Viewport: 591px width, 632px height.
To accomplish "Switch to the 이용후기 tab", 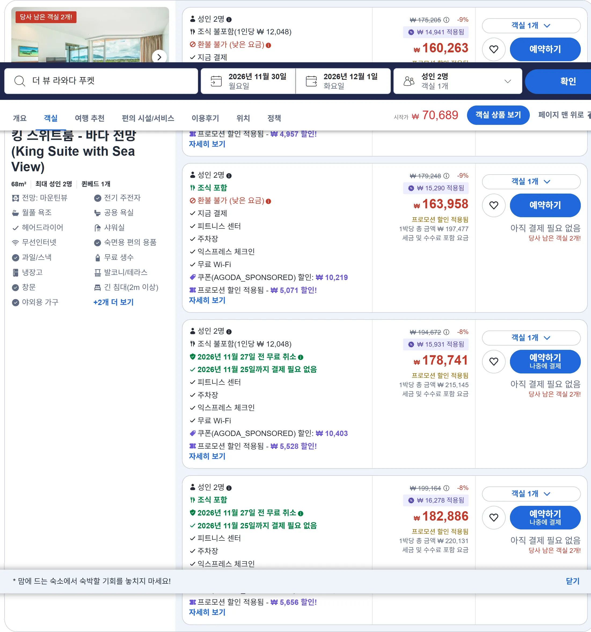I will tap(205, 118).
